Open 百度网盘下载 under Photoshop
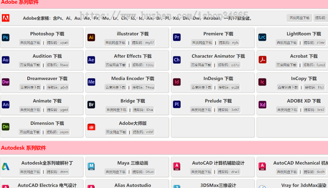Image resolution: width=328 pixels, height=188 pixels. click(x=30, y=43)
